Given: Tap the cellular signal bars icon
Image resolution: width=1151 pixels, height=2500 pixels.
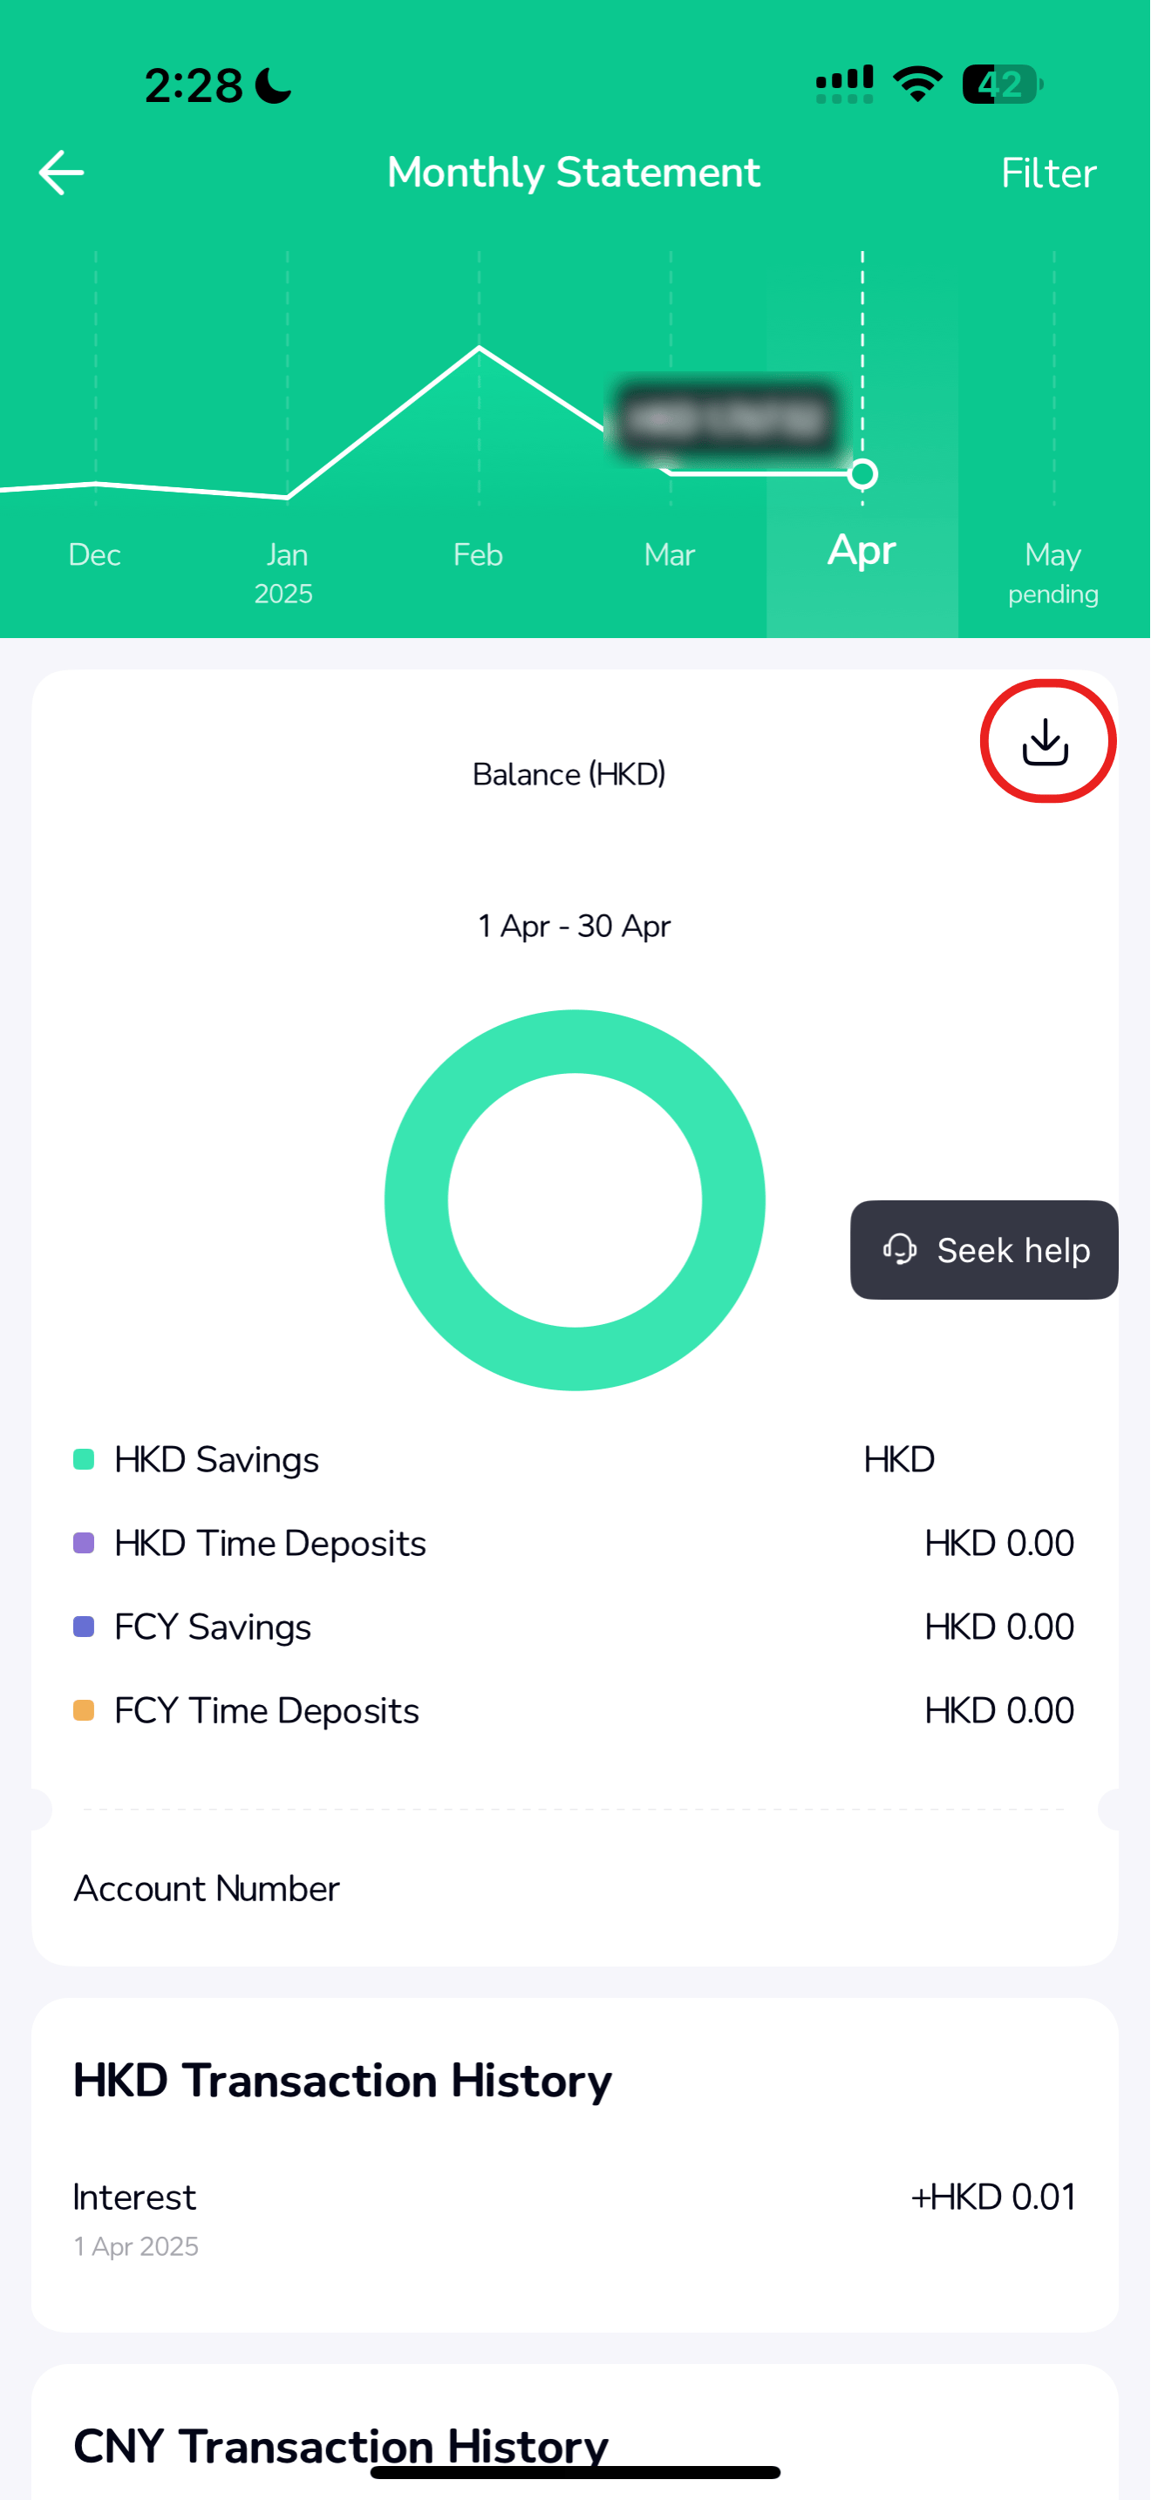Looking at the screenshot, I should 844,85.
